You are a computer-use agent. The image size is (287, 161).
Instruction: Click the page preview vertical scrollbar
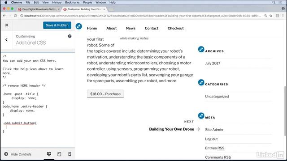tap(285, 111)
